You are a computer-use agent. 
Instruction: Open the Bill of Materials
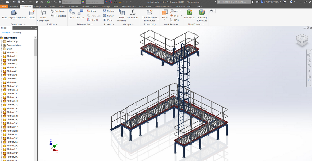(x=121, y=15)
